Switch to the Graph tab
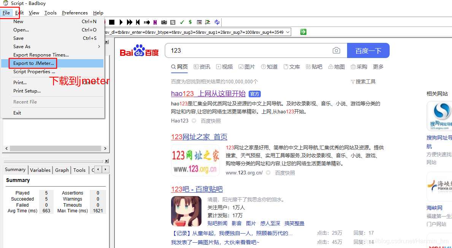The width and height of the screenshot is (452, 248). [x=62, y=170]
